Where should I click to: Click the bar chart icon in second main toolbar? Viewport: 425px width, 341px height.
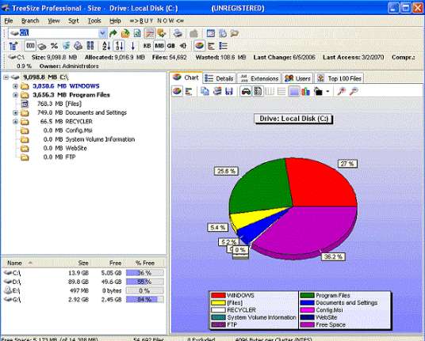click(211, 46)
